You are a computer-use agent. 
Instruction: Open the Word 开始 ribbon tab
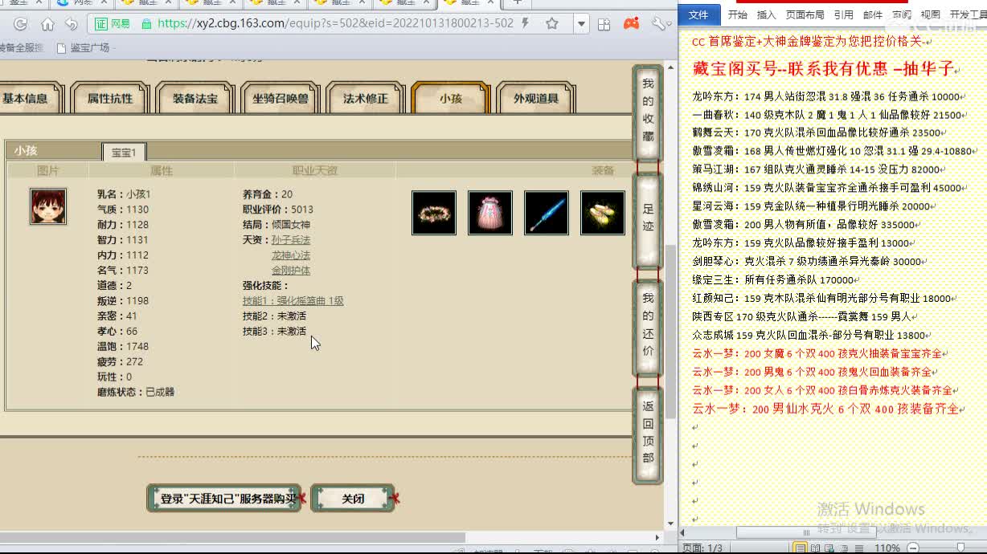(x=738, y=14)
